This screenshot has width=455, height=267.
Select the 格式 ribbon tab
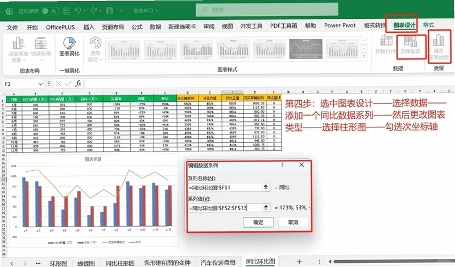tap(428, 25)
